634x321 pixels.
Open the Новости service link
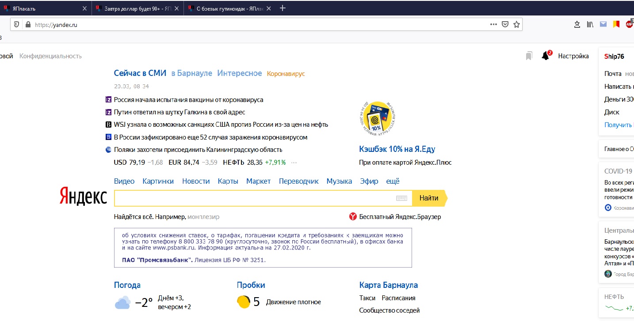196,181
